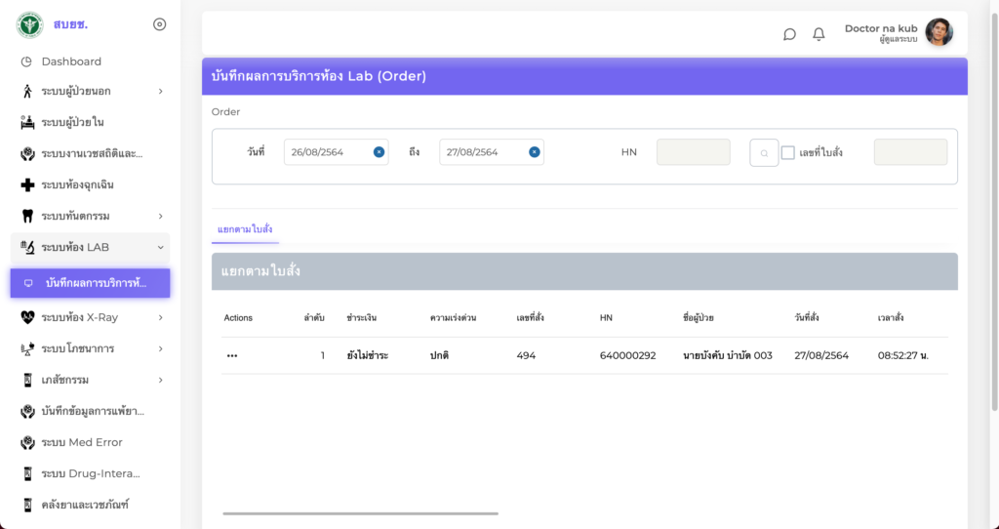Click the Doctor na kub profile avatar
Screen dimensions: 999x529
pyautogui.click(x=939, y=33)
